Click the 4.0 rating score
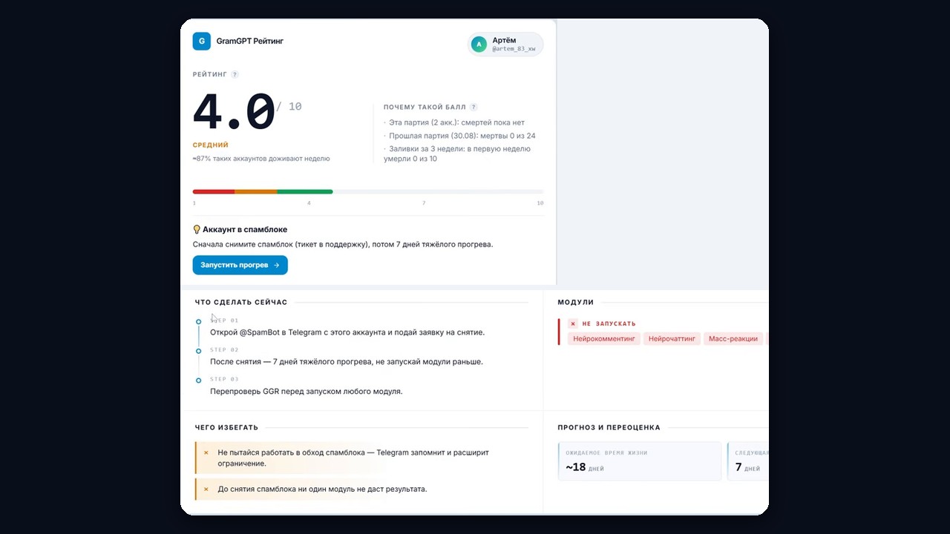The height and width of the screenshot is (534, 950). coord(234,113)
